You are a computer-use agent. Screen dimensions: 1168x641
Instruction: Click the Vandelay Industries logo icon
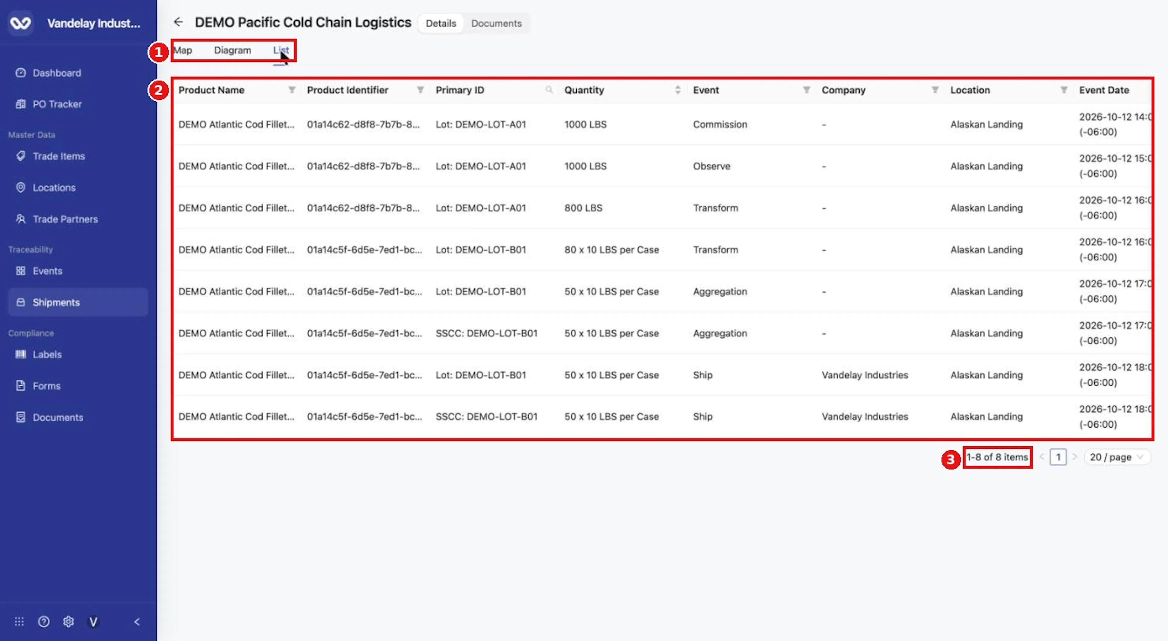[20, 23]
